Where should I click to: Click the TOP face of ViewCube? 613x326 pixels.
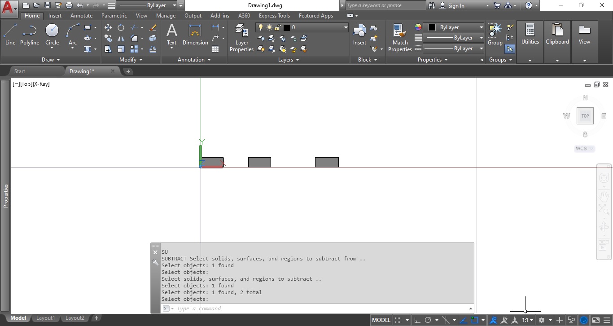click(585, 116)
